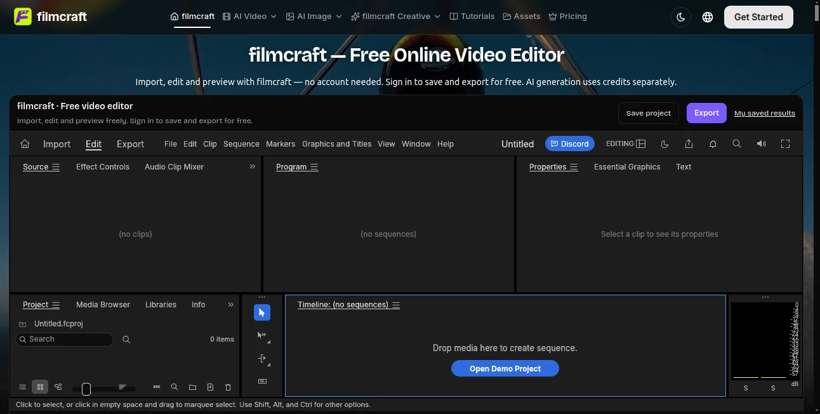Image resolution: width=820 pixels, height=414 pixels.
Task: Click the Automate to Sequence bars icon
Action: pyautogui.click(x=157, y=387)
